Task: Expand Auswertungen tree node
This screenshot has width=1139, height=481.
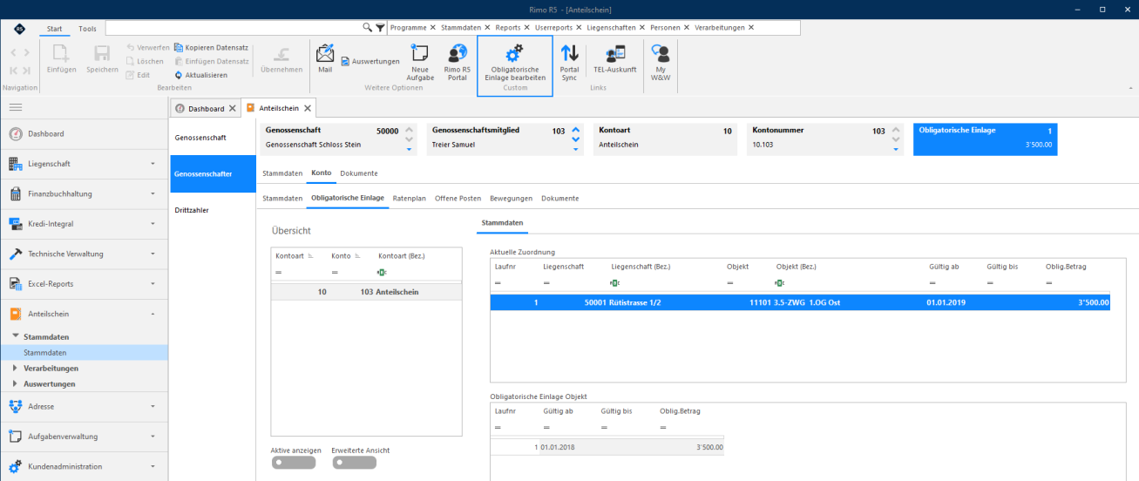Action: (x=15, y=383)
